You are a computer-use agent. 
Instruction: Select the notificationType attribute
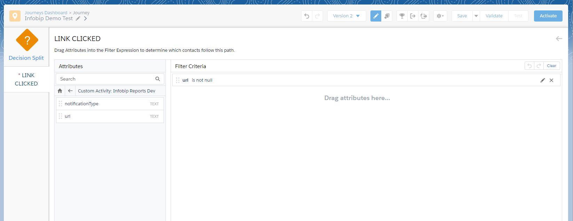tap(110, 104)
